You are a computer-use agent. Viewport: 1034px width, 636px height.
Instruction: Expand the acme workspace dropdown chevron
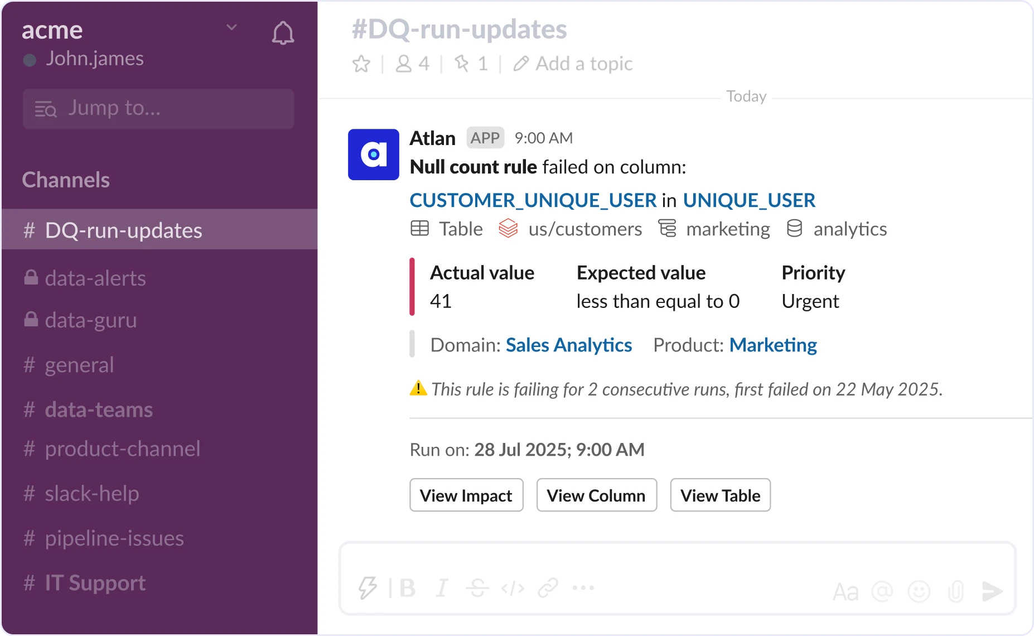tap(232, 27)
